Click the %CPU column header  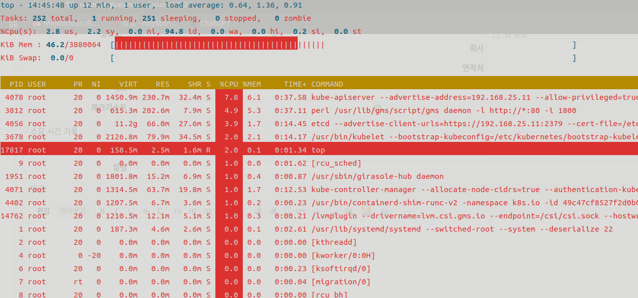229,84
